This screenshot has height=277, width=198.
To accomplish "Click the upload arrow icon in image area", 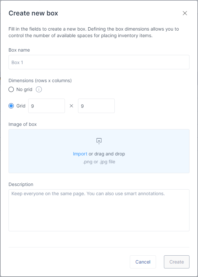I will click(x=99, y=141).
